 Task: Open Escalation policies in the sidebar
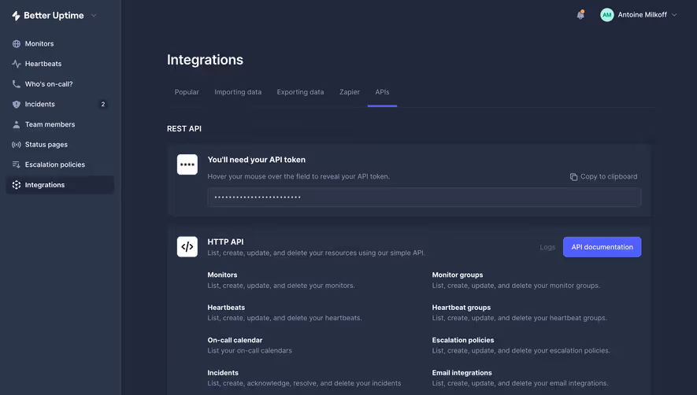coord(54,164)
